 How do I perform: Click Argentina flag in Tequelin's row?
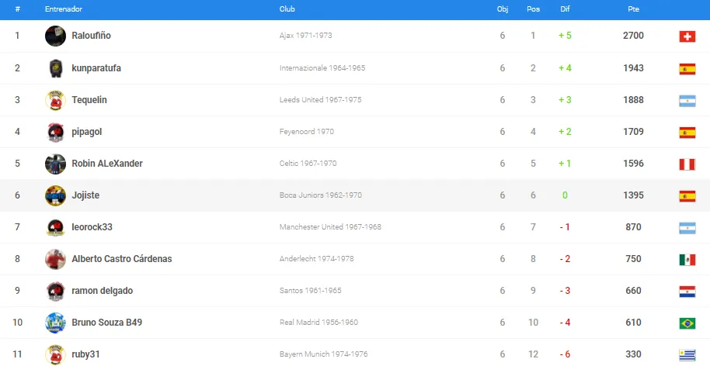pyautogui.click(x=687, y=101)
